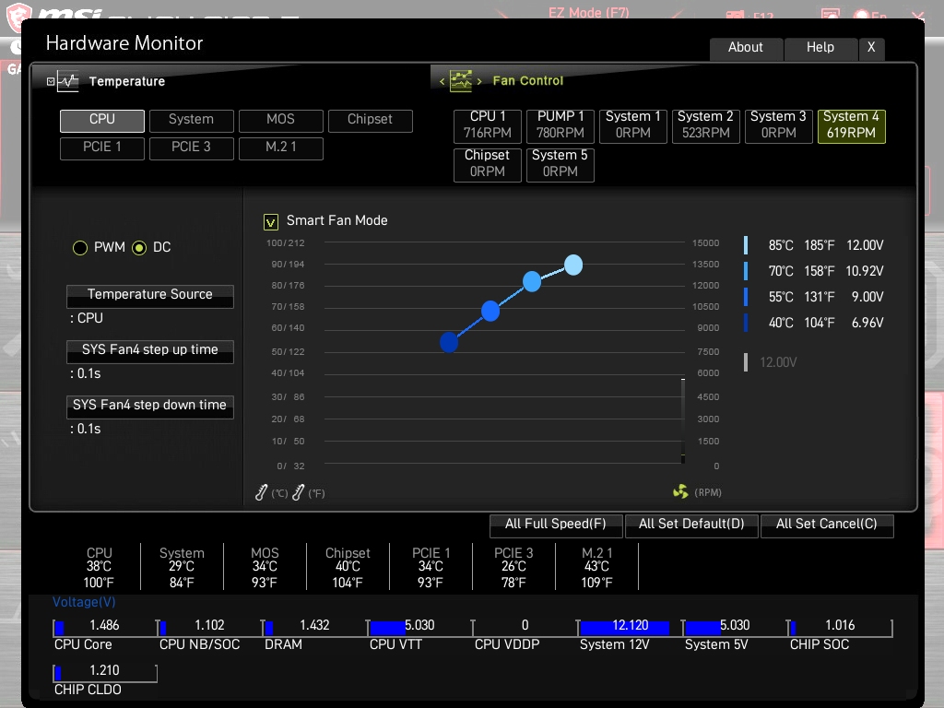Screen dimensions: 944x708
Task: Select the Chipset temperature tab
Action: click(371, 121)
